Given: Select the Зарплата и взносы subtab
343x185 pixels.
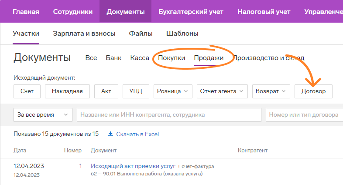Looking at the screenshot, I should point(84,34).
